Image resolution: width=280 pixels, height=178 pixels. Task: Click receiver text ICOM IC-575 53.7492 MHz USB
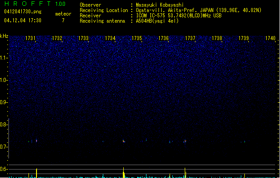pyautogui.click(x=179, y=16)
